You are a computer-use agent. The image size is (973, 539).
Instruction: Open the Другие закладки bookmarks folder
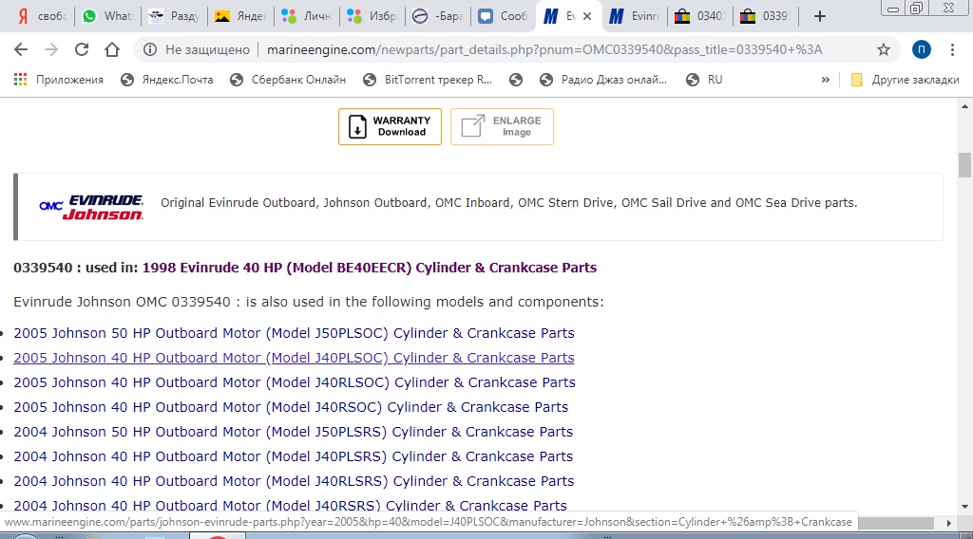(x=905, y=80)
